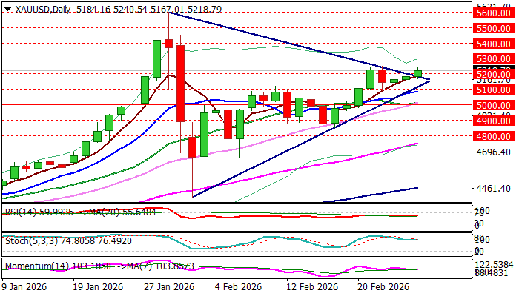The height and width of the screenshot is (296, 519).
Task: Click the 4461.40 price axis value
Action: pyautogui.click(x=494, y=188)
